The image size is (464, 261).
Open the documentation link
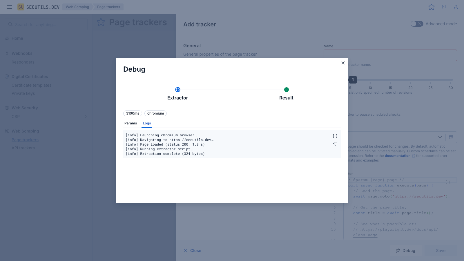398,156
